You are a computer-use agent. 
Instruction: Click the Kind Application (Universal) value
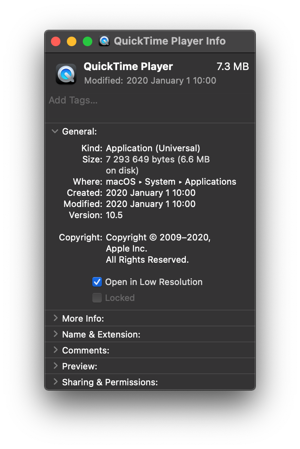click(153, 148)
